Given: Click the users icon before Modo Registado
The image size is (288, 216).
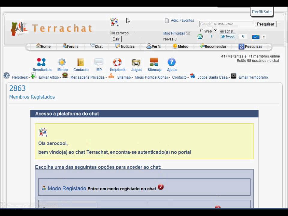Looking at the screenshot, I should click(x=44, y=188).
